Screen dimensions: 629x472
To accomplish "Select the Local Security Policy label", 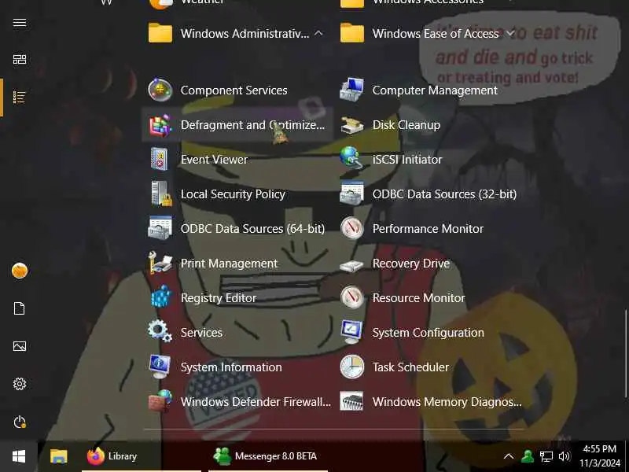I will coord(233,194).
